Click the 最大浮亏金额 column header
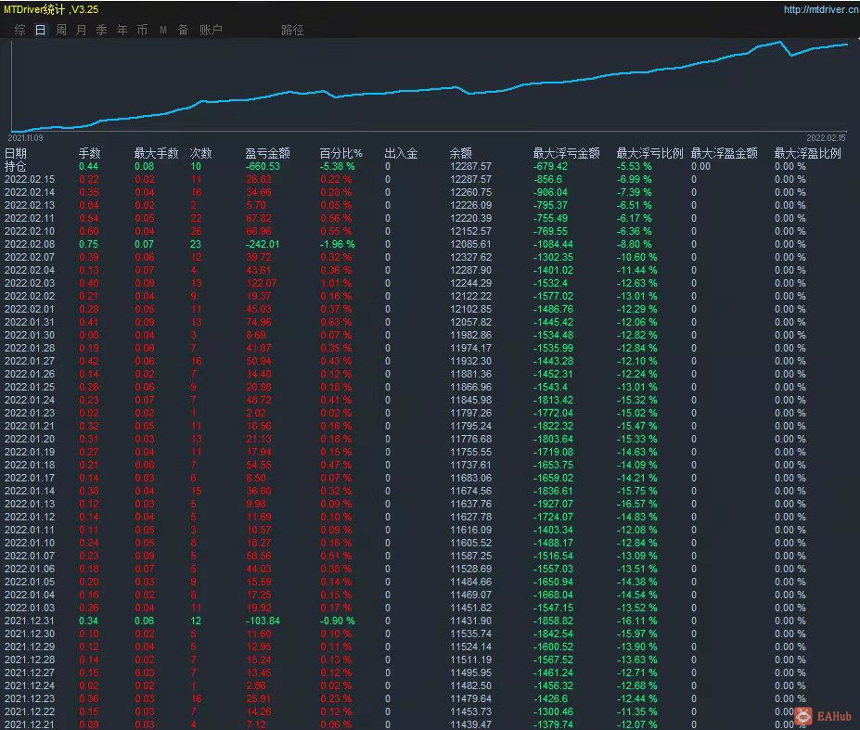 (567, 153)
